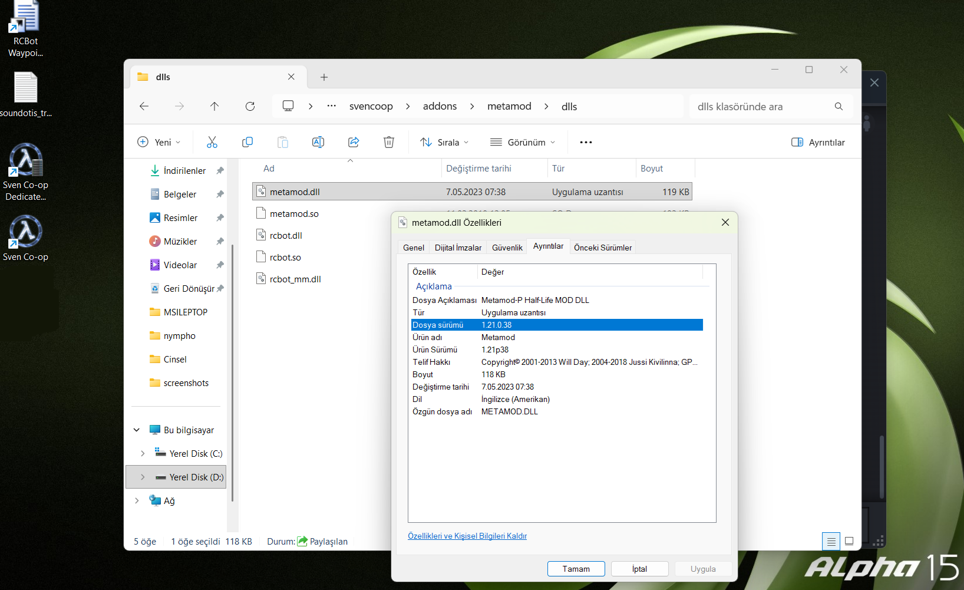Select metamod.so file
This screenshot has width=964, height=590.
pos(294,213)
